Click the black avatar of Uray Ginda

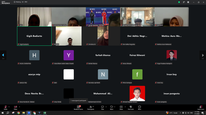tap(69, 94)
